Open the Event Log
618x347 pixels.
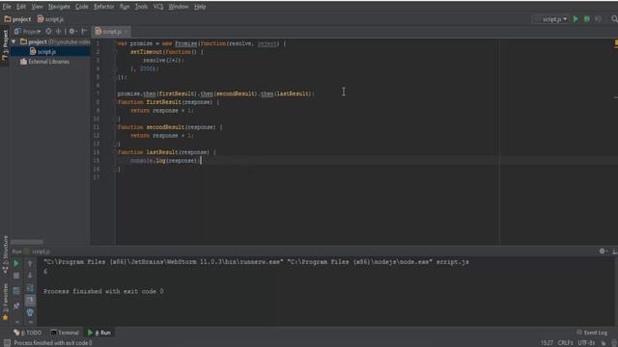coord(592,333)
